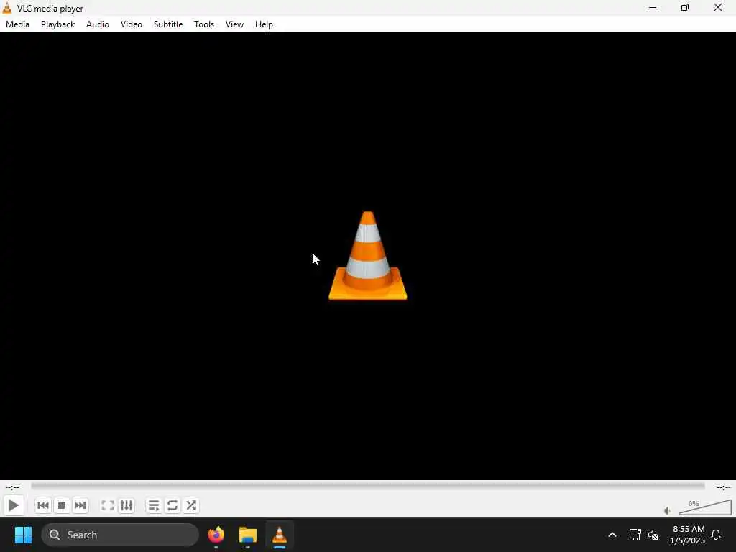Open the Playback menu
The image size is (736, 552).
click(x=57, y=24)
